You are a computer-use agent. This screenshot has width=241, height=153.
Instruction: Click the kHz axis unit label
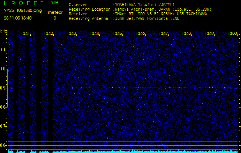pyautogui.click(x=3, y=31)
